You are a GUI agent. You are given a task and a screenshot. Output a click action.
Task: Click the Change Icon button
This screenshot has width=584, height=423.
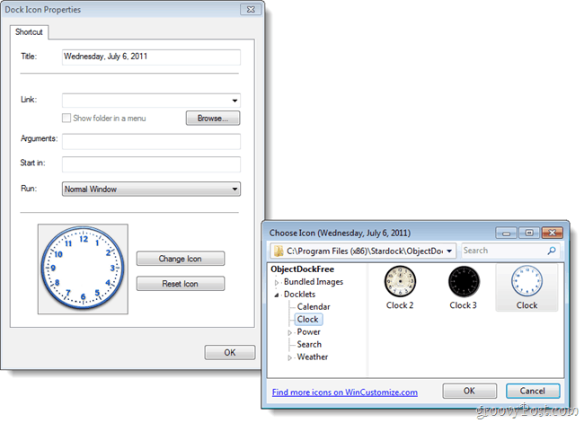[x=181, y=259]
